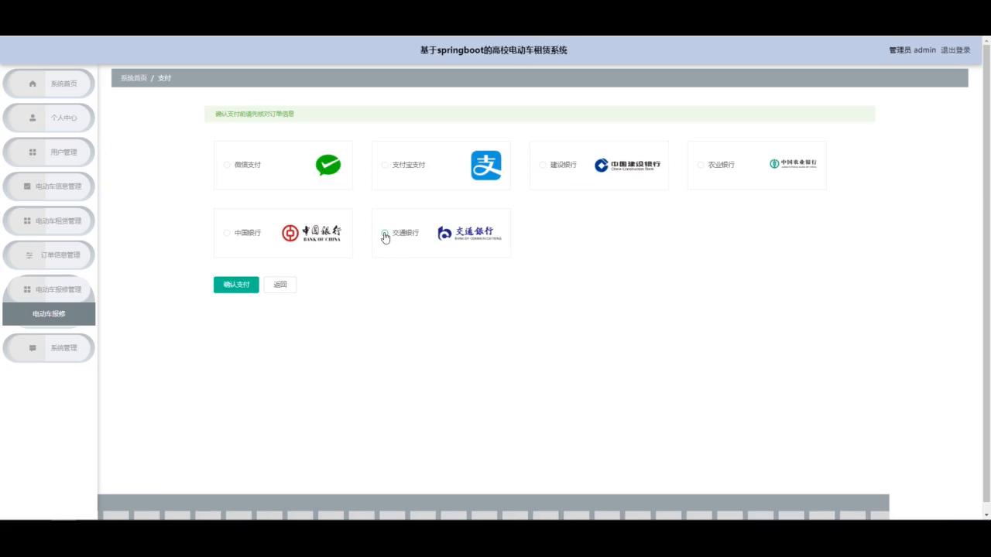This screenshot has width=991, height=557.
Task: Confirm payment with 确认支付 button
Action: click(236, 285)
